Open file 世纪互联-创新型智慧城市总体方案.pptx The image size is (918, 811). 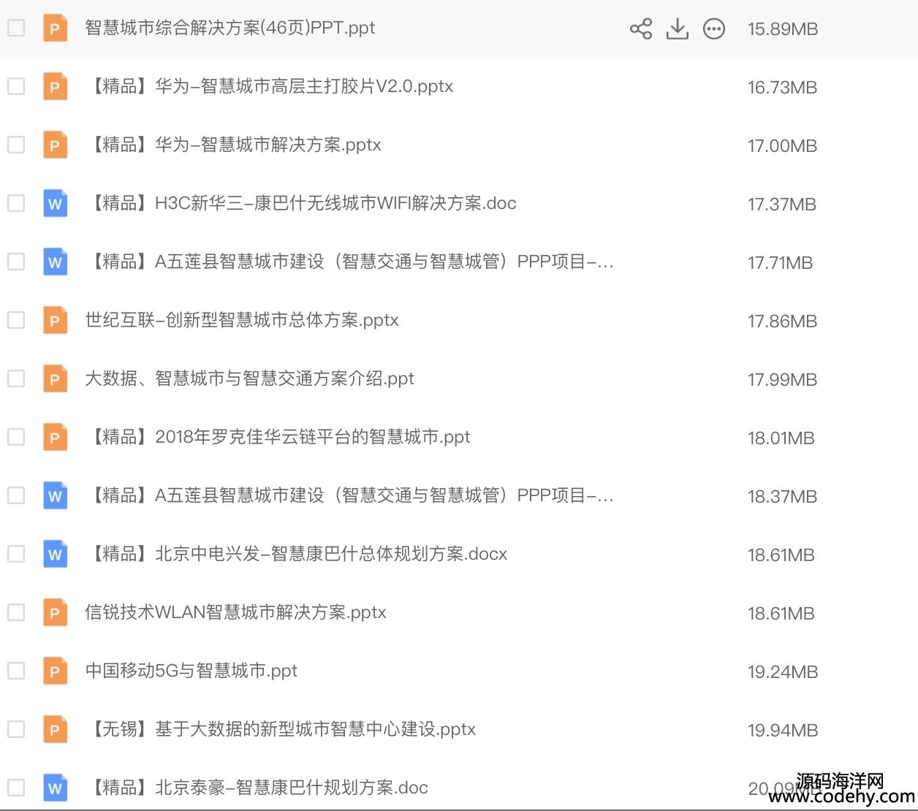click(x=242, y=320)
